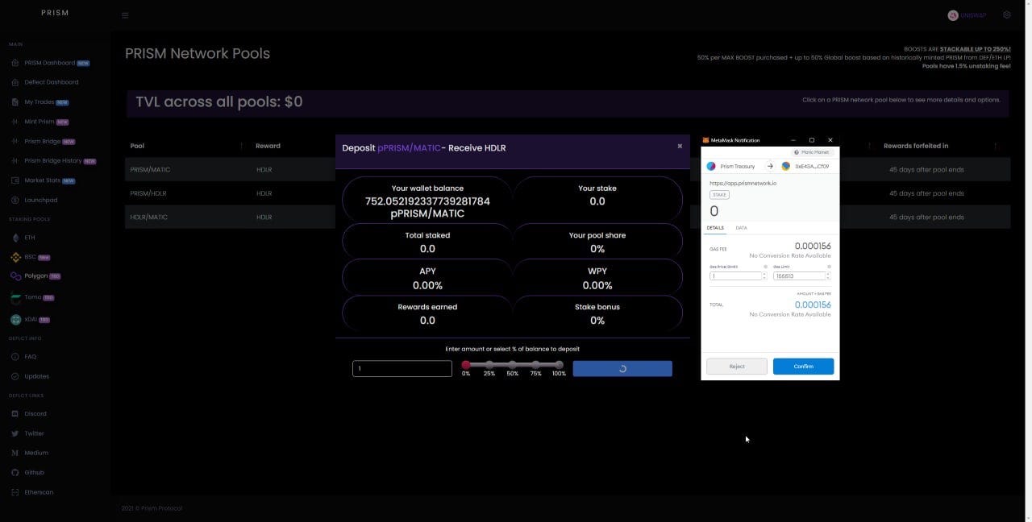Image resolution: width=1032 pixels, height=522 pixels.
Task: Open the Twitter bird icon link
Action: (15, 433)
